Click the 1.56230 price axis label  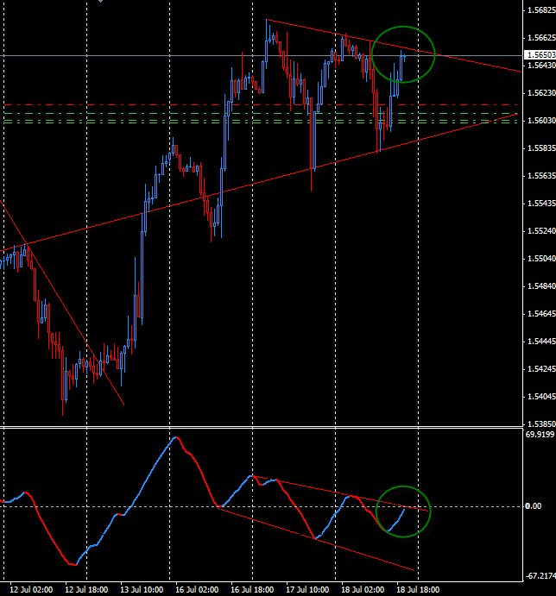point(541,93)
